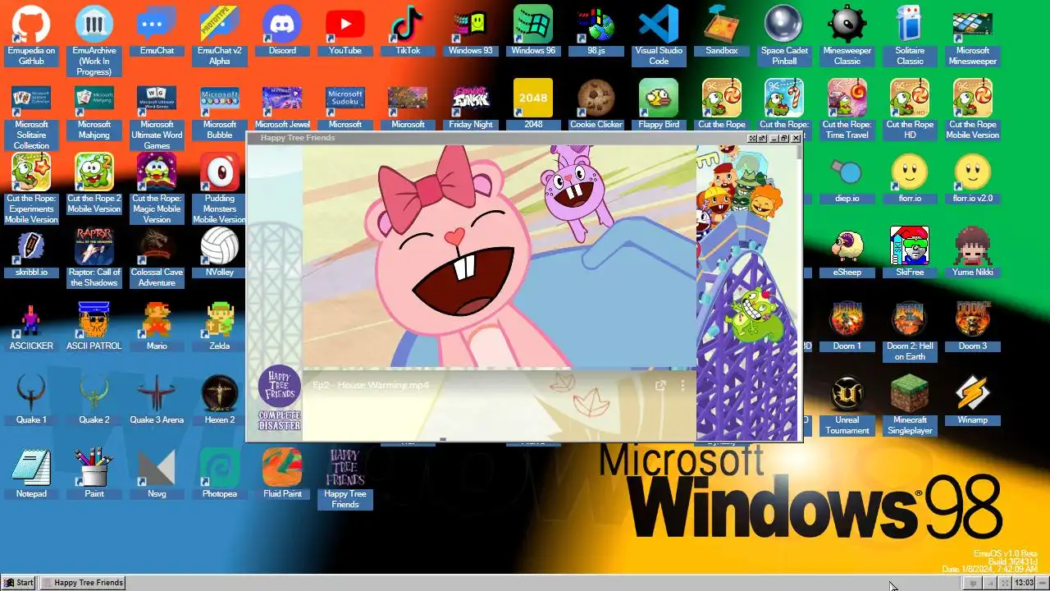Screen dimensions: 1050x591
Task: Open the video three-dot options menu
Action: 682,385
